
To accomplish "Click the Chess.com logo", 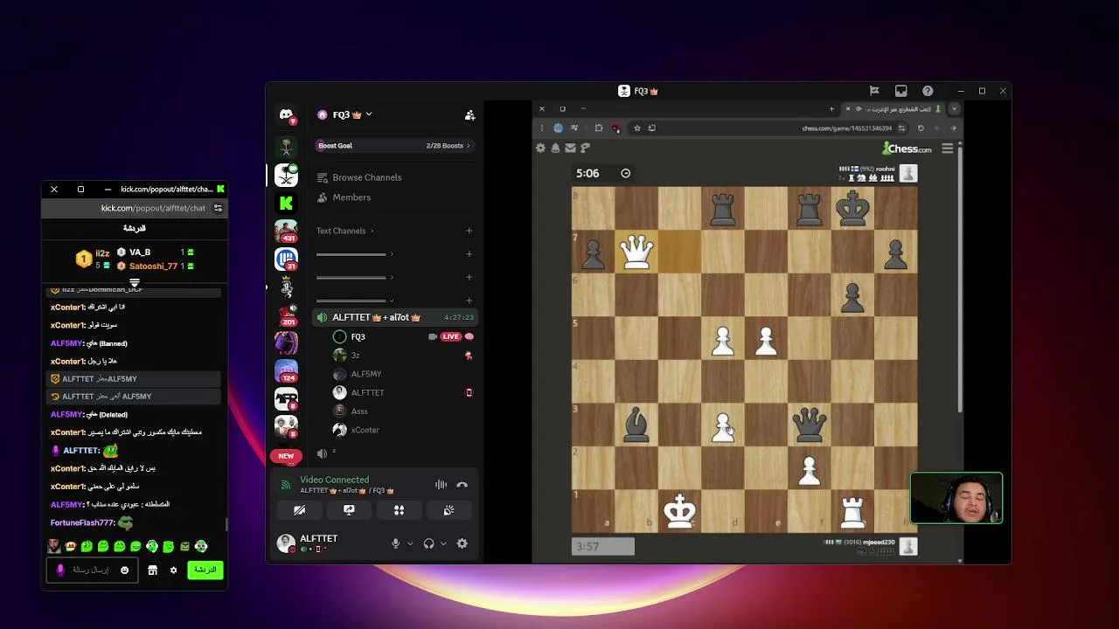I will (907, 149).
